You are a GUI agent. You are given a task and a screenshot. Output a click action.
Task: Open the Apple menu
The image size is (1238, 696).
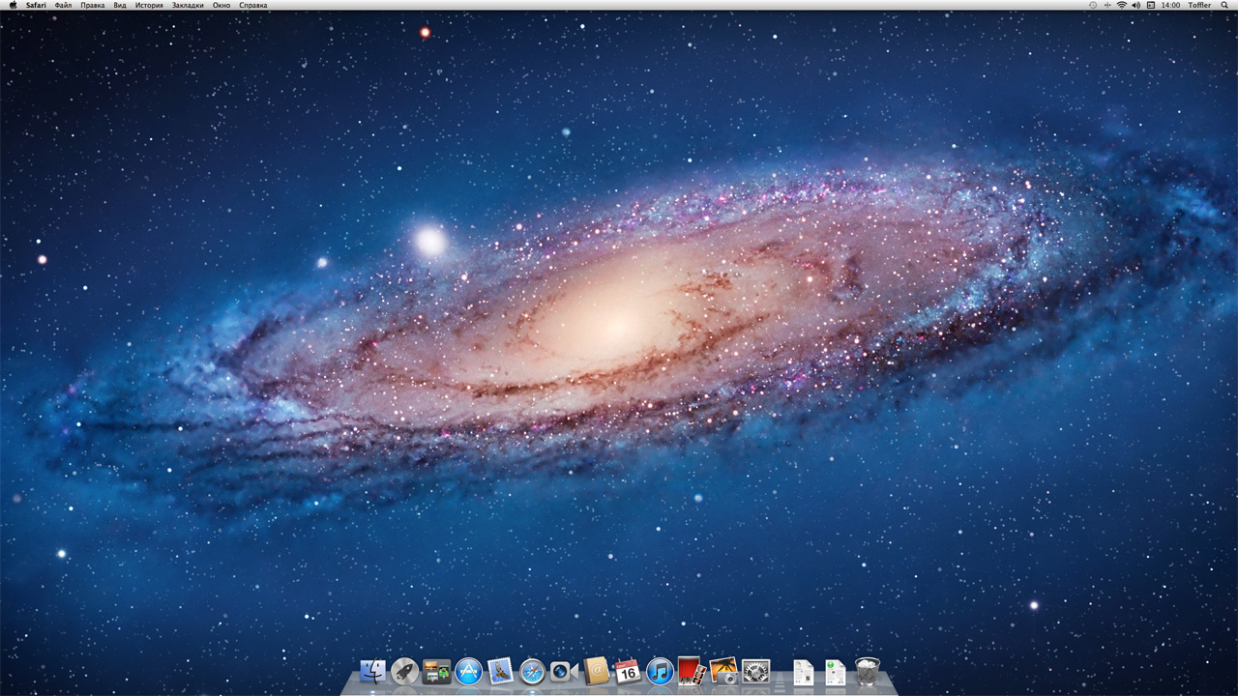point(13,5)
